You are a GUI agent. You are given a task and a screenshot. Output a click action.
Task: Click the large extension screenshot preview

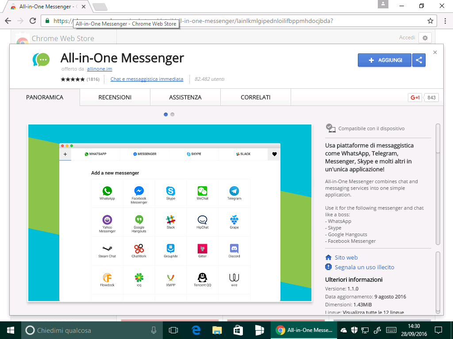170,213
